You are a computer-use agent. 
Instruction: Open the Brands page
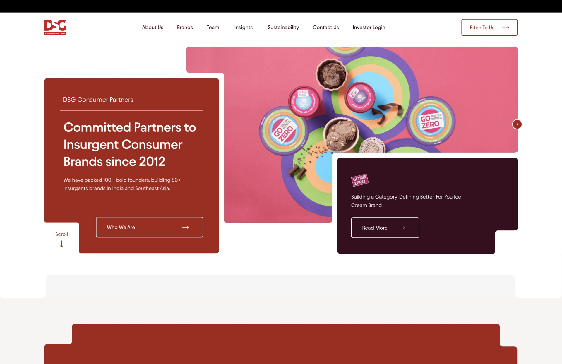(185, 27)
